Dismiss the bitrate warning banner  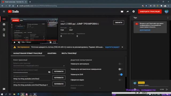coord(122,47)
